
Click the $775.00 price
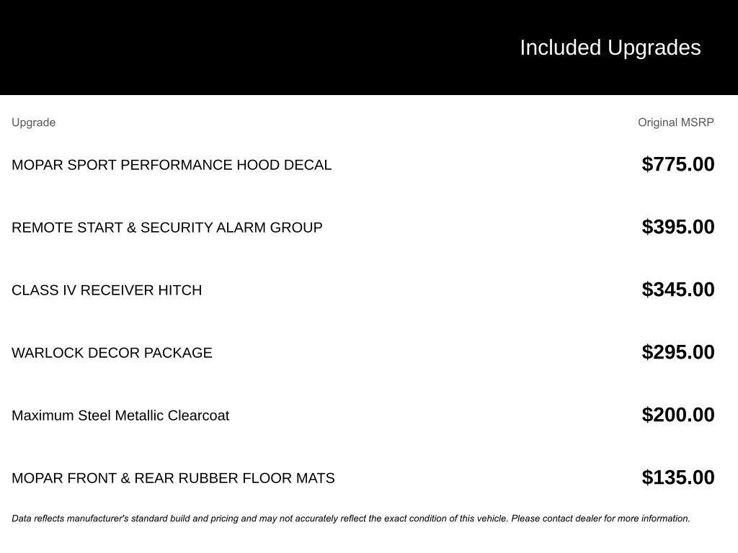coord(677,164)
